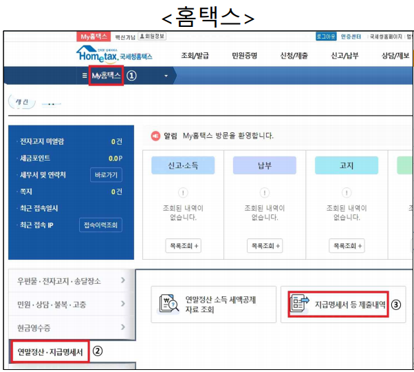
Task: Open the 상담/제보 menu
Action: coord(395,56)
